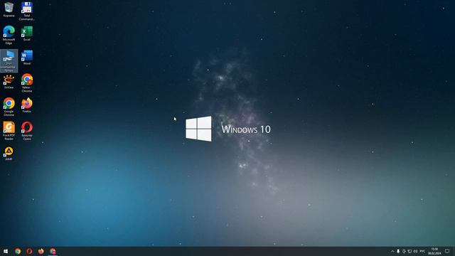The height and width of the screenshot is (256, 455).
Task: Launch the Google Chrome desktop shortcut
Action: [9, 107]
